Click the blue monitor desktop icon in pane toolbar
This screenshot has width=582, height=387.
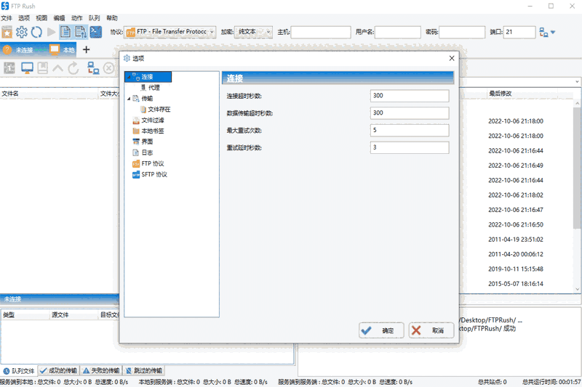point(27,68)
